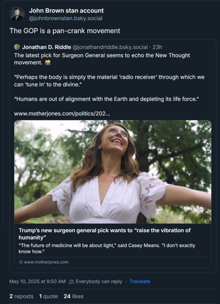Click the emoji after "movement."
The height and width of the screenshot is (304, 220).
[x=48, y=63]
